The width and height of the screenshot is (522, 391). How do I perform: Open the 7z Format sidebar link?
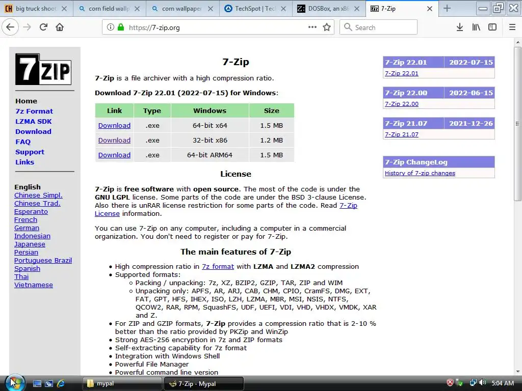click(34, 111)
